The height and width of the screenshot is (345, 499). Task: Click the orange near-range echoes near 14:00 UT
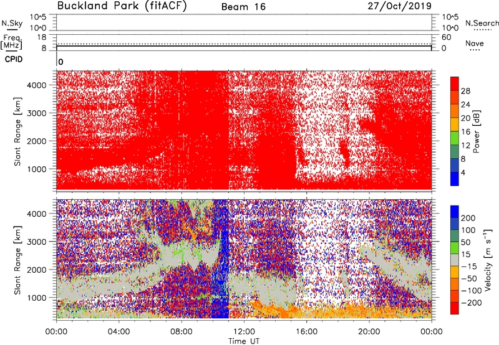(x=274, y=310)
